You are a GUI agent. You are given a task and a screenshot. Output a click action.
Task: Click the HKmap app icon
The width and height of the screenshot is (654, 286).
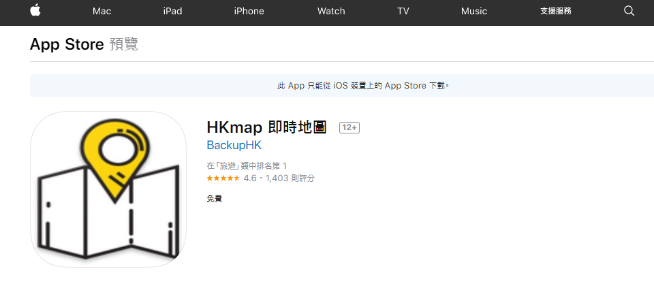[108, 189]
